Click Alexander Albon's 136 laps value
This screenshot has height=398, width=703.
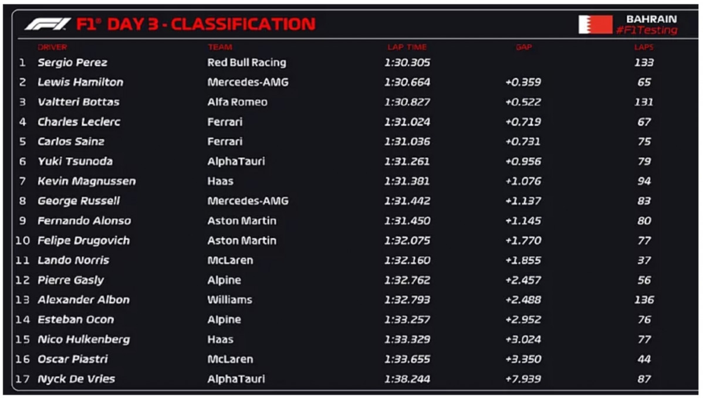coord(644,300)
